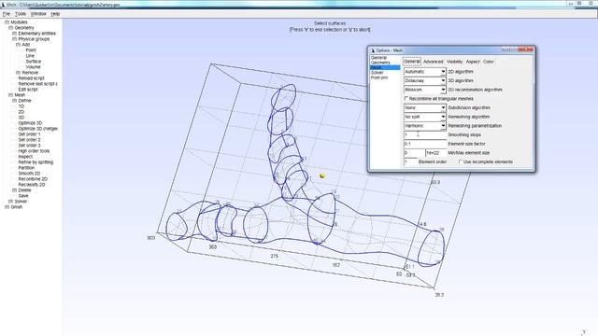The image size is (598, 336).
Task: Click Optimize 3D (Netgen) tree entry
Action: pyautogui.click(x=37, y=129)
